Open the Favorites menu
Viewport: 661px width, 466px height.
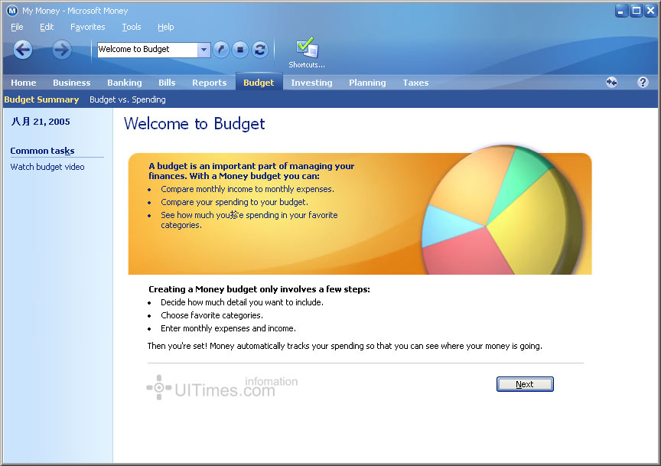[x=88, y=27]
